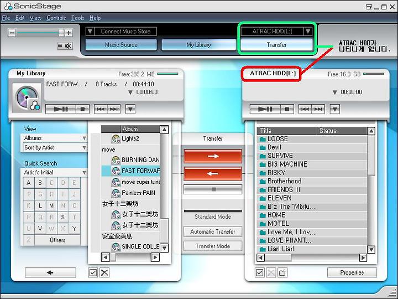The width and height of the screenshot is (398, 299).
Task: Increase volume with the plus button
Action: (x=69, y=33)
